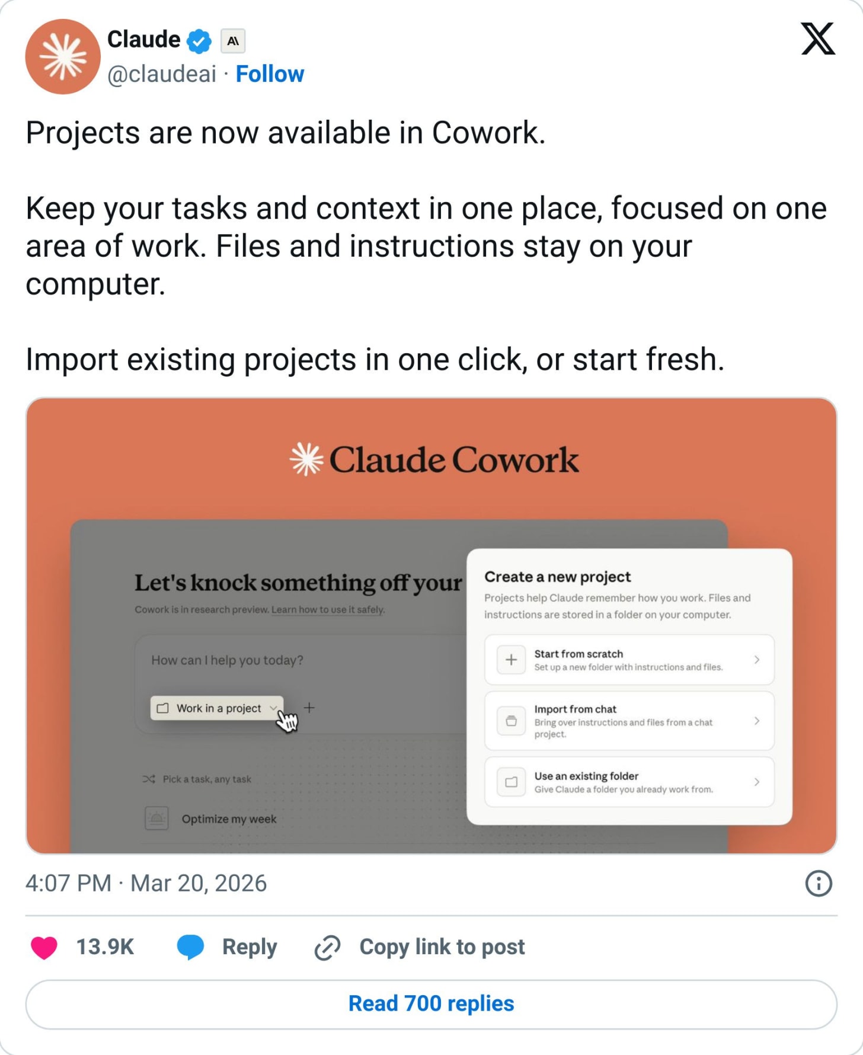Image resolution: width=863 pixels, height=1055 pixels.
Task: Click the X logo in the corner
Action: (x=819, y=40)
